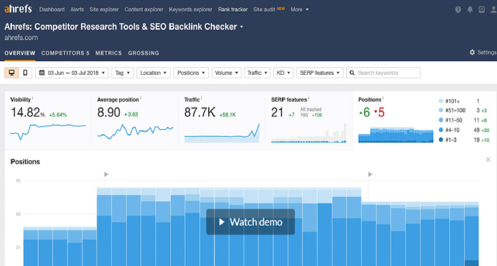Click the Visibility sparkline chart
The height and width of the screenshot is (266, 497).
pyautogui.click(x=48, y=132)
